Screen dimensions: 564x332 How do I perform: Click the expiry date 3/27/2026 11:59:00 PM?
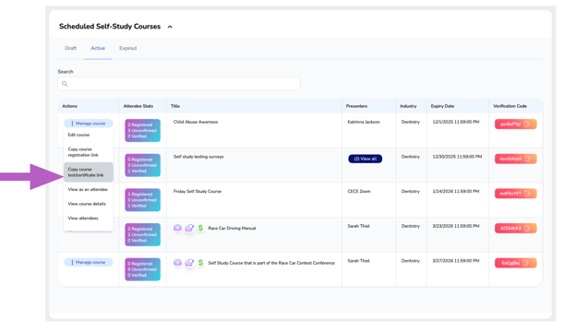(x=456, y=260)
